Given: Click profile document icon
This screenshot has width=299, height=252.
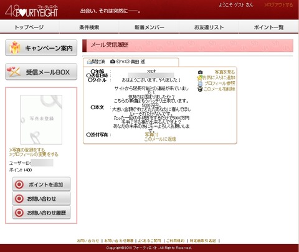Looking at the screenshot, I should tap(200, 84).
